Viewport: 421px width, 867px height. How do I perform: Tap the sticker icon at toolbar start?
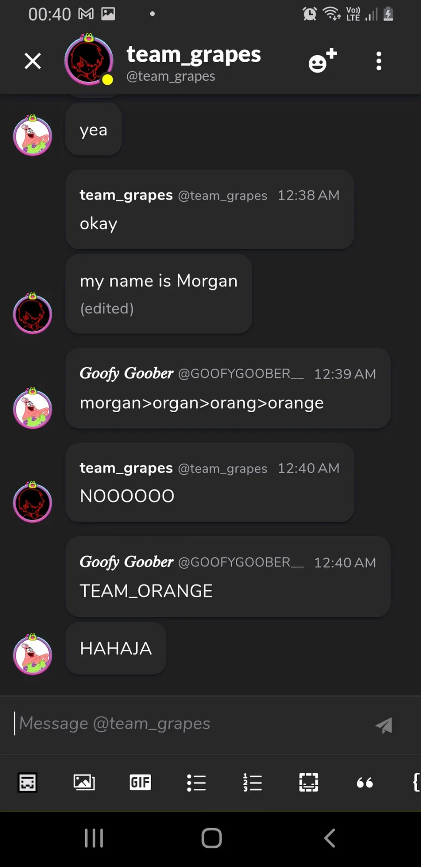28,782
